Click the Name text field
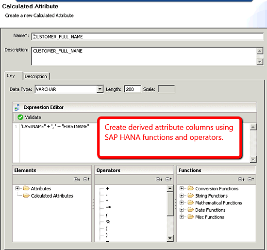Image resolution: width=267 pixels, height=250 pixels. click(147, 36)
